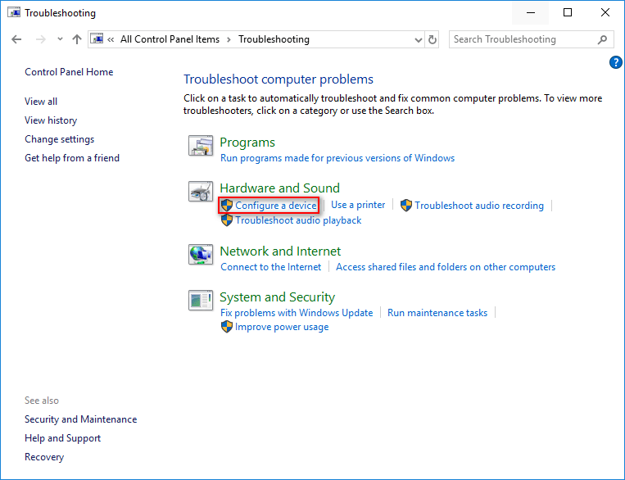Open Security and Maintenance

coord(80,419)
